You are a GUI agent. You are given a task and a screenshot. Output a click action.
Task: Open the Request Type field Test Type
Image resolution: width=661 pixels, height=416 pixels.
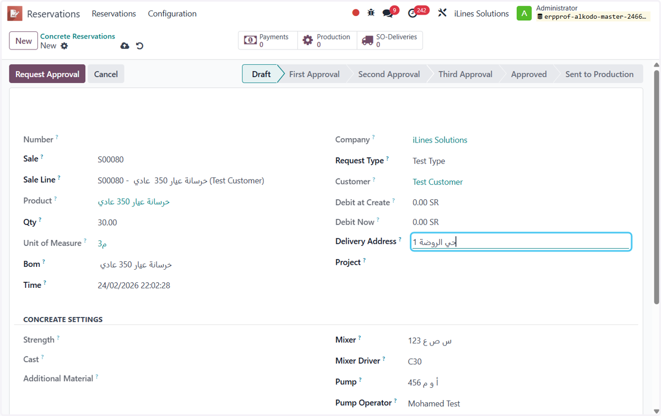click(x=429, y=161)
